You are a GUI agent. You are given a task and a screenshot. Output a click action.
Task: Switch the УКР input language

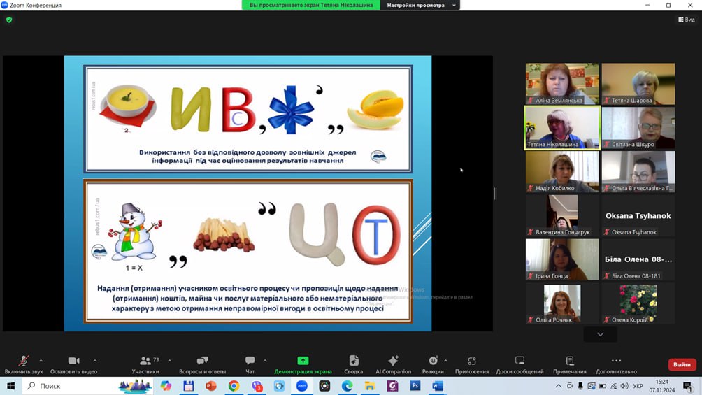pyautogui.click(x=638, y=386)
